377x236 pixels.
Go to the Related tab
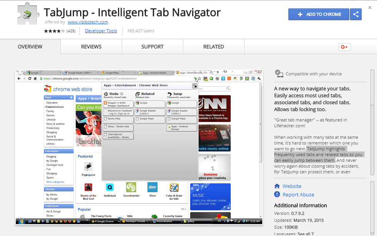[214, 47]
